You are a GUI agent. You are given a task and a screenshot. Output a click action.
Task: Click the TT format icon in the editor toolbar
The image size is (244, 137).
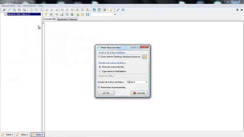pyautogui.click(x=57, y=14)
